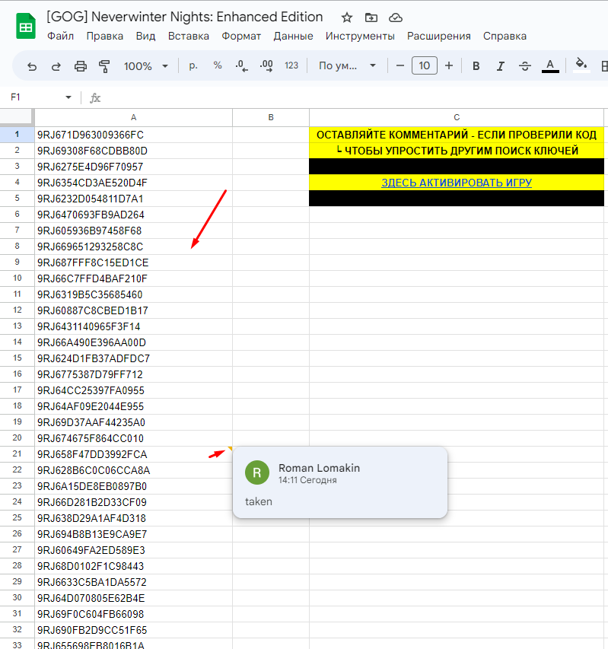The image size is (608, 649).
Task: Open the Google Sheets home icon
Action: (x=26, y=27)
